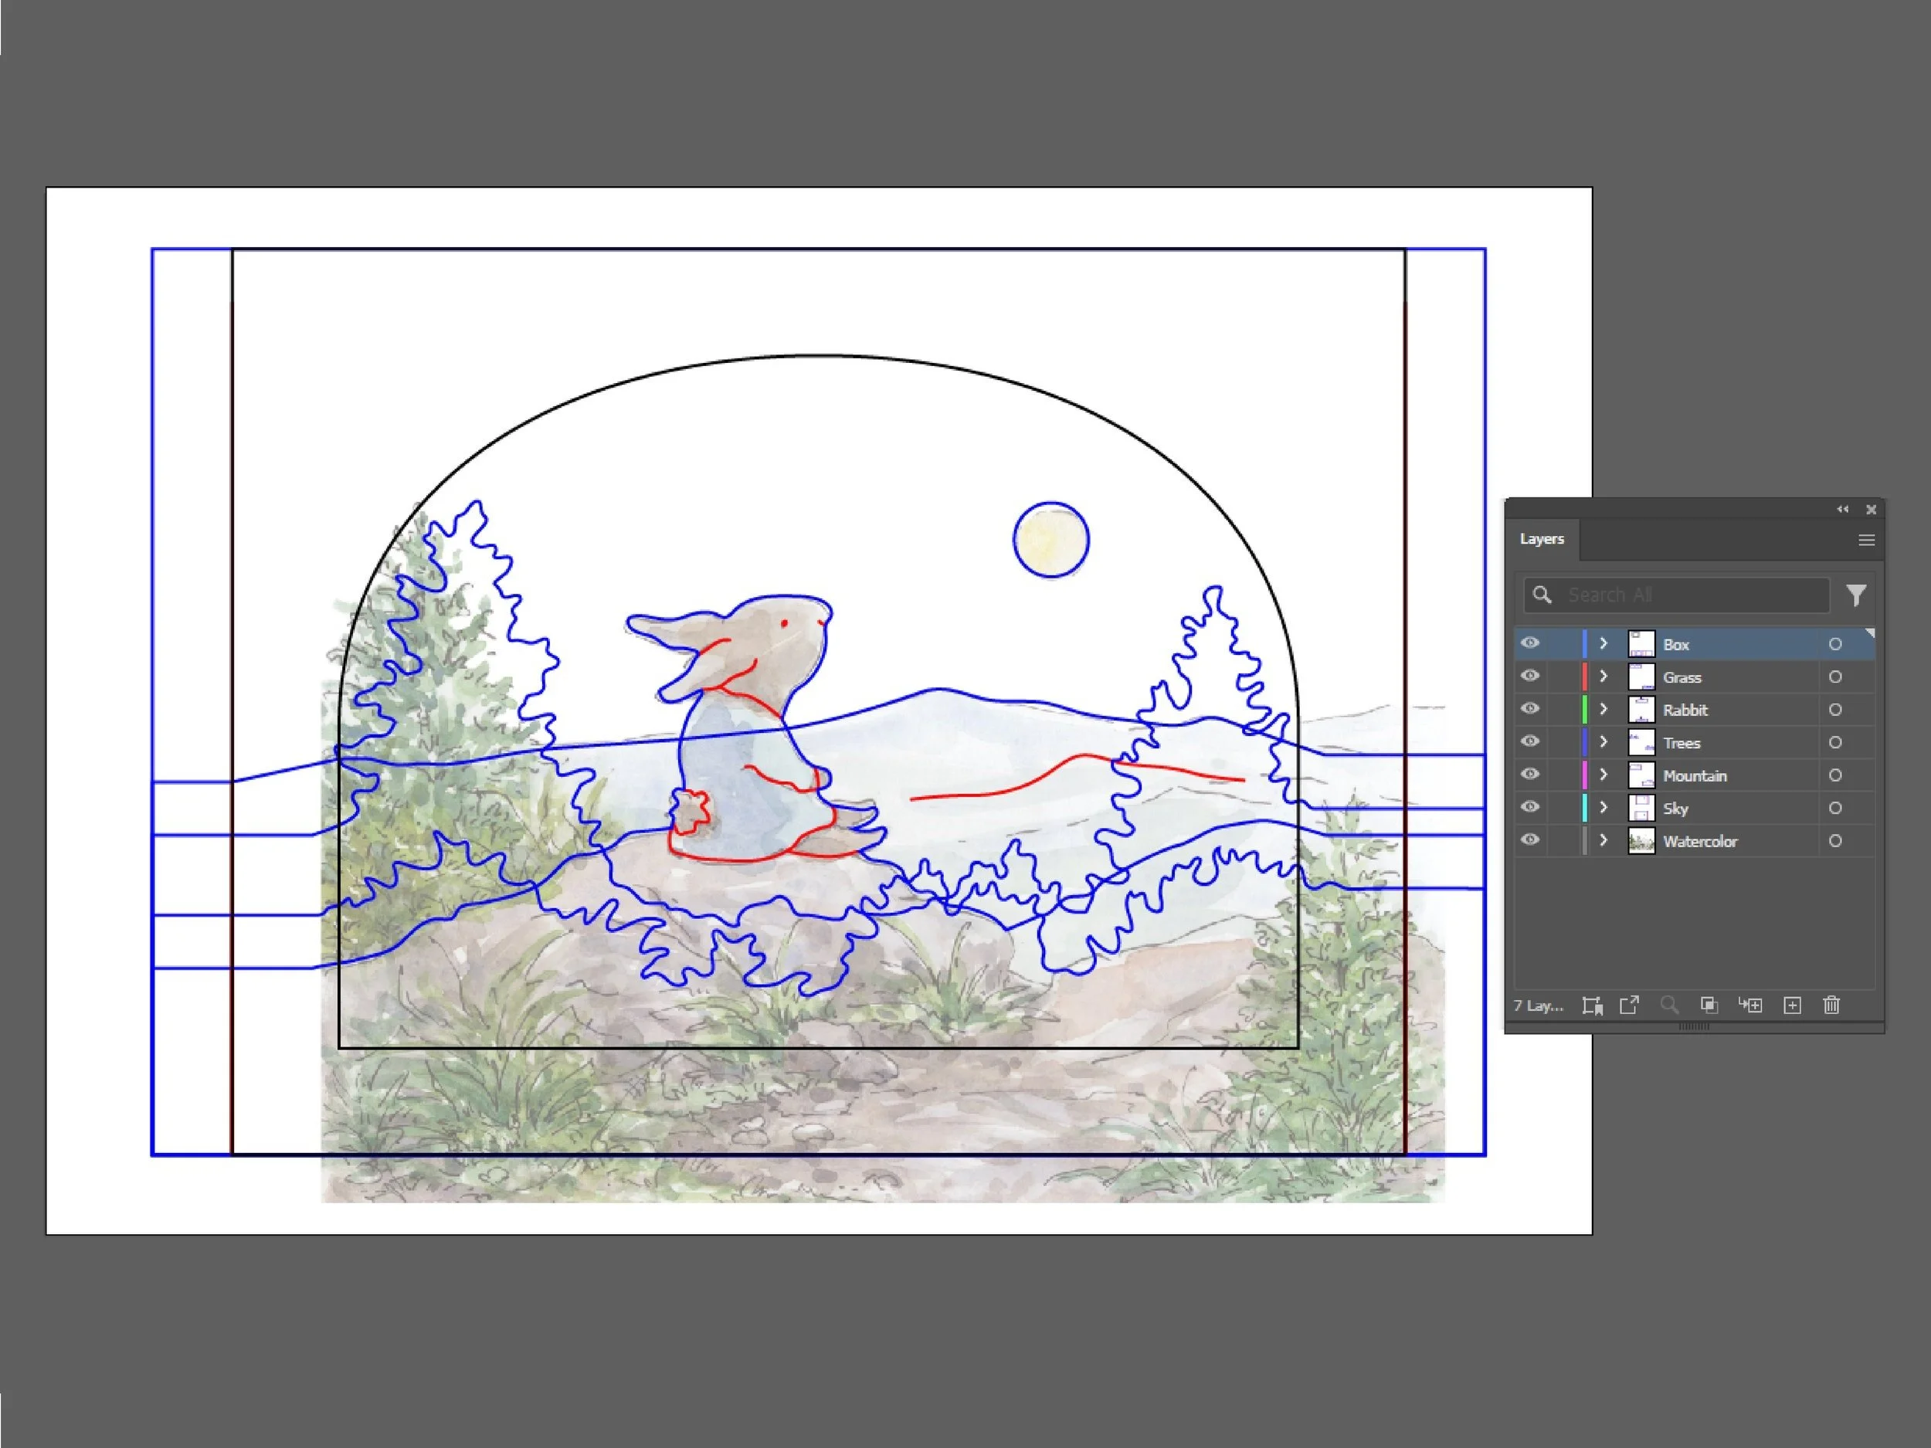Screen dimensions: 1931x1448
Task: Click the Create New Sublayer icon
Action: (x=1749, y=1005)
